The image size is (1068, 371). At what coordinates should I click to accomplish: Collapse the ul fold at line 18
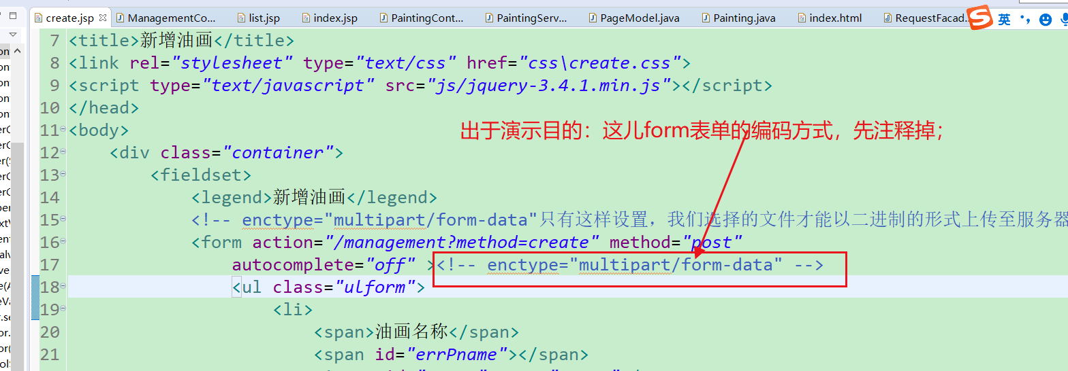[x=63, y=285]
